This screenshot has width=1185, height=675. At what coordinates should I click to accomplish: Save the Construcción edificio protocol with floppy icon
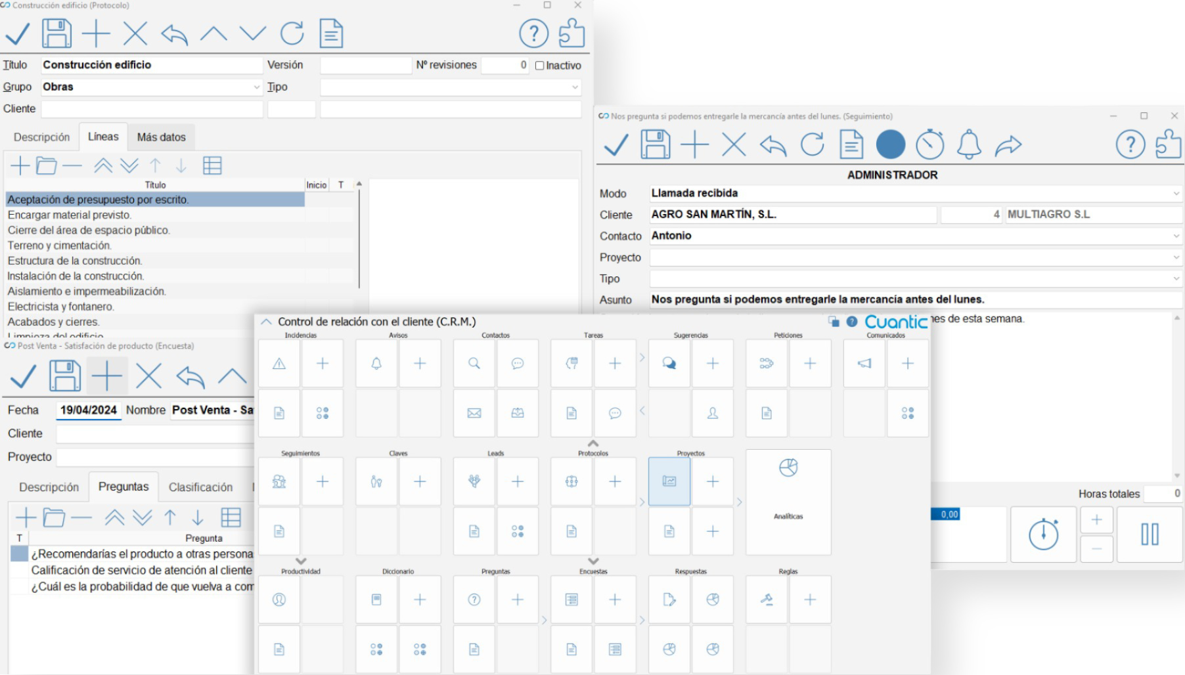(56, 33)
